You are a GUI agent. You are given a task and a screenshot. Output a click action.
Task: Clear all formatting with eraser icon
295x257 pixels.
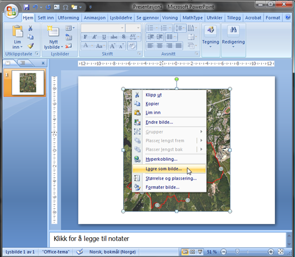point(132,46)
